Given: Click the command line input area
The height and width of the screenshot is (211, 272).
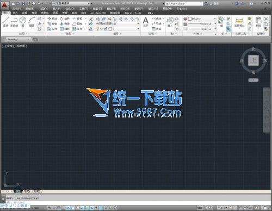Looking at the screenshot, I should coord(138,202).
